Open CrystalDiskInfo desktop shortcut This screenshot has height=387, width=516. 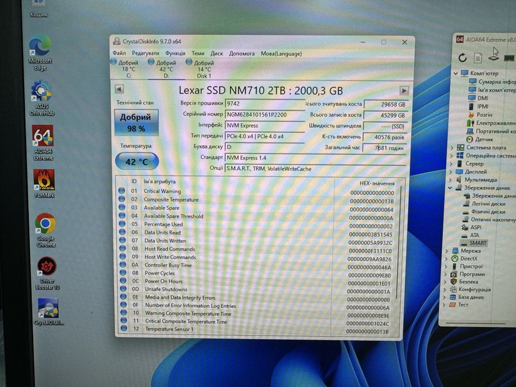48,312
